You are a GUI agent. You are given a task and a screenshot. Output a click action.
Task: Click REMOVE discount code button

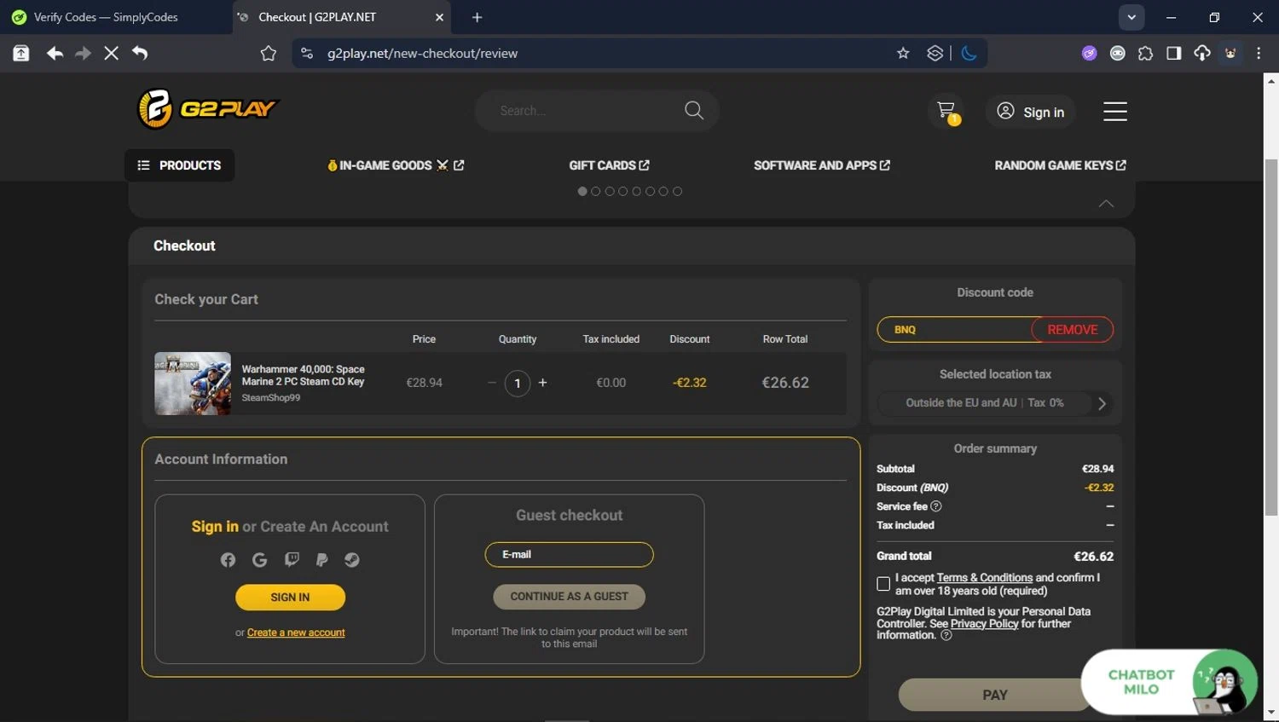(x=1072, y=330)
